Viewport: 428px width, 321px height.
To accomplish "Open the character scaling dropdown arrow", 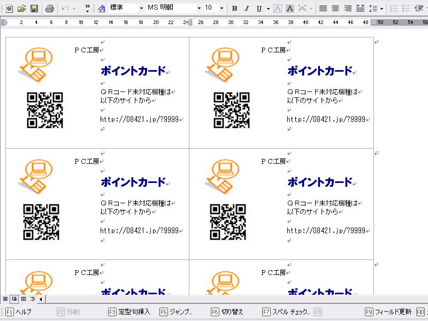I will click(x=311, y=9).
